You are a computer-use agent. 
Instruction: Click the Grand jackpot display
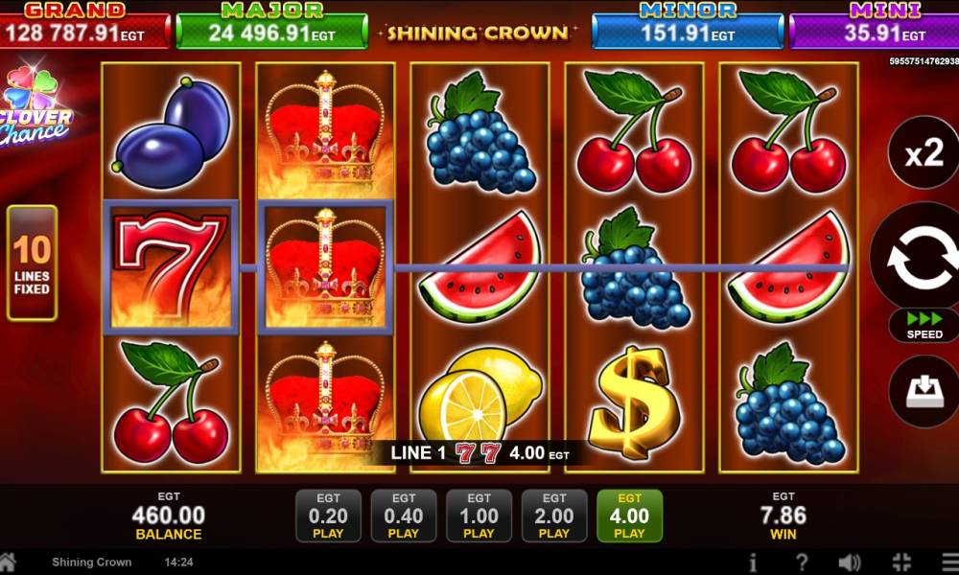[x=84, y=26]
